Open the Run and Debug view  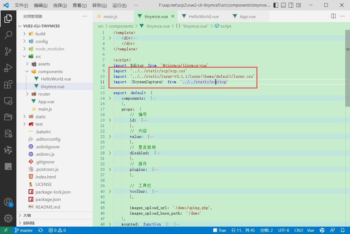8,68
